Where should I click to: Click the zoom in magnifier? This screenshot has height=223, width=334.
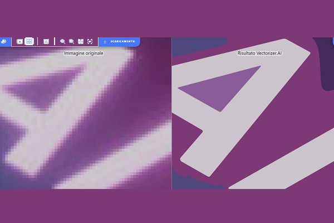(62, 41)
